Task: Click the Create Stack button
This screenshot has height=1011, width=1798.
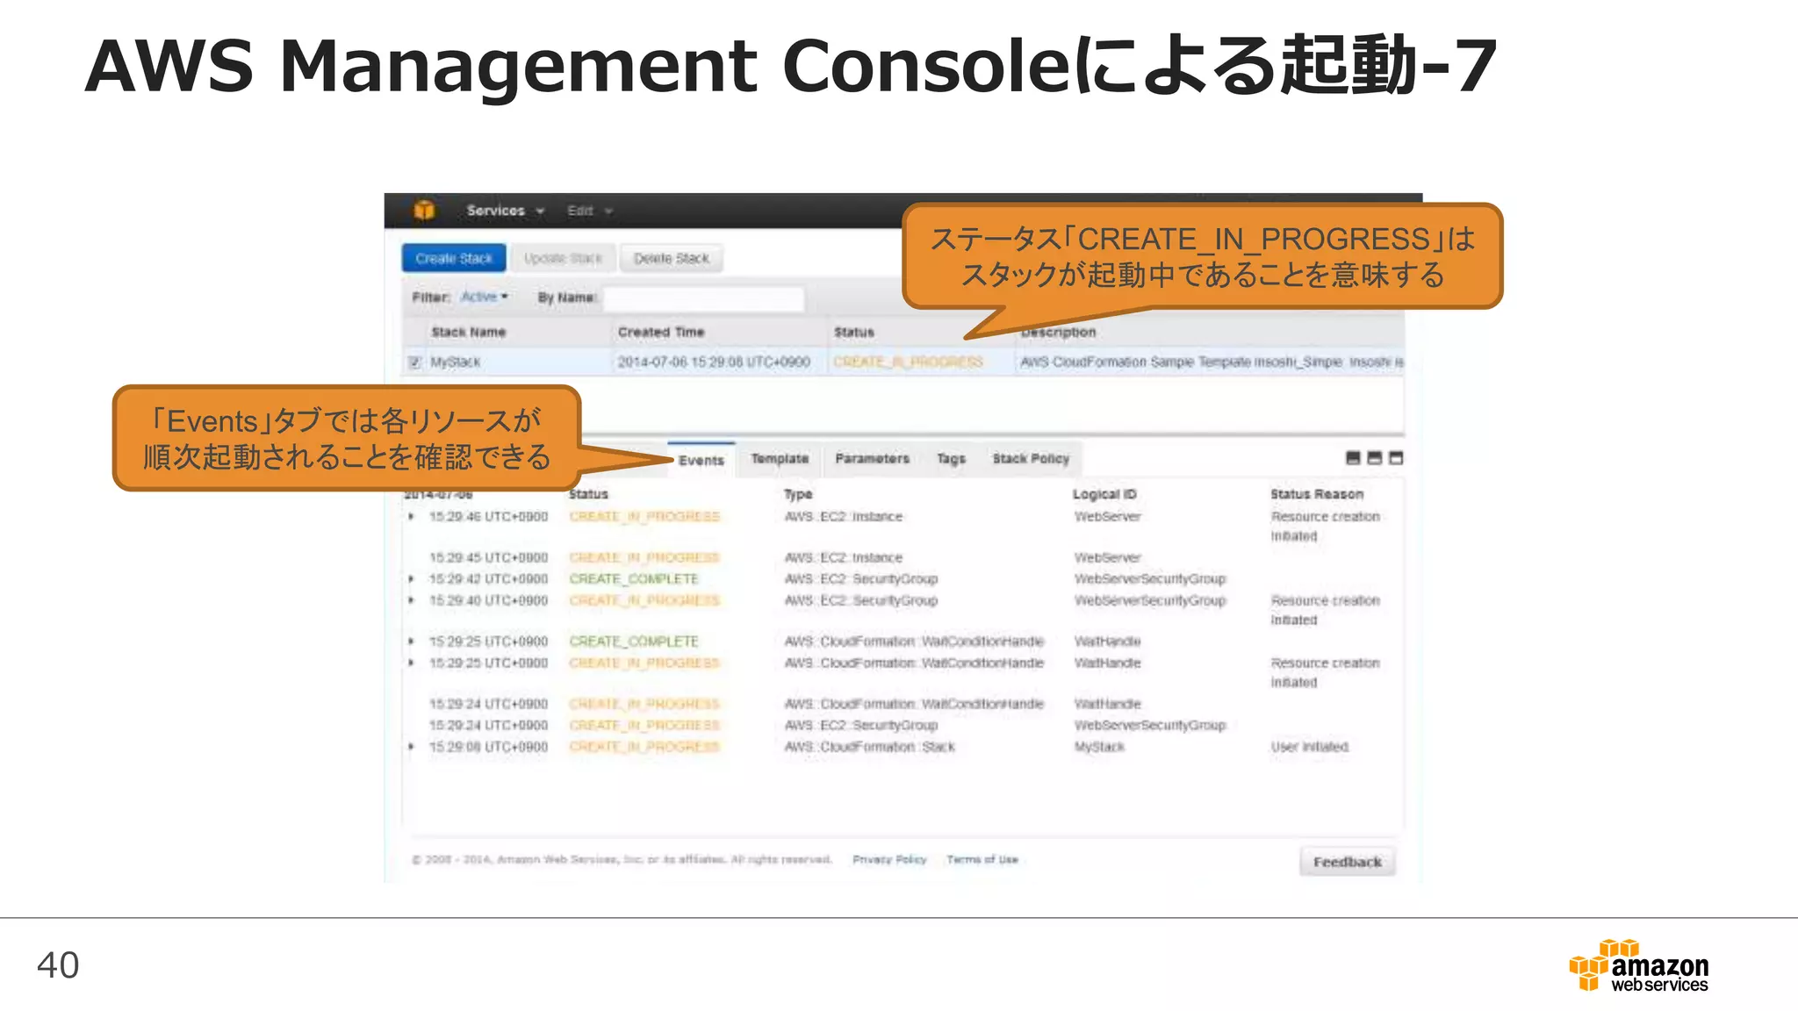Action: coord(454,259)
